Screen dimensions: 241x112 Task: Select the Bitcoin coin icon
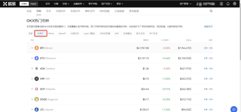(x=37, y=48)
